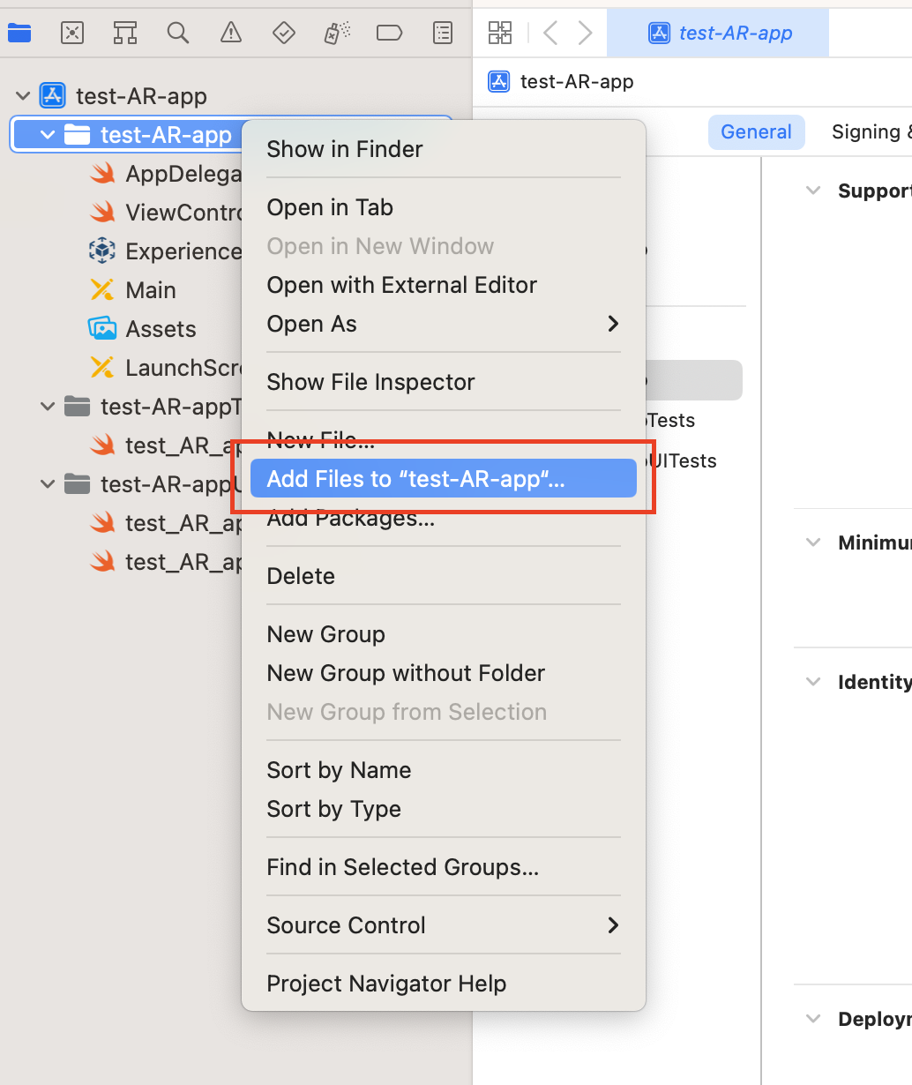Click the test-AR-app project icon in navigator

(x=53, y=95)
